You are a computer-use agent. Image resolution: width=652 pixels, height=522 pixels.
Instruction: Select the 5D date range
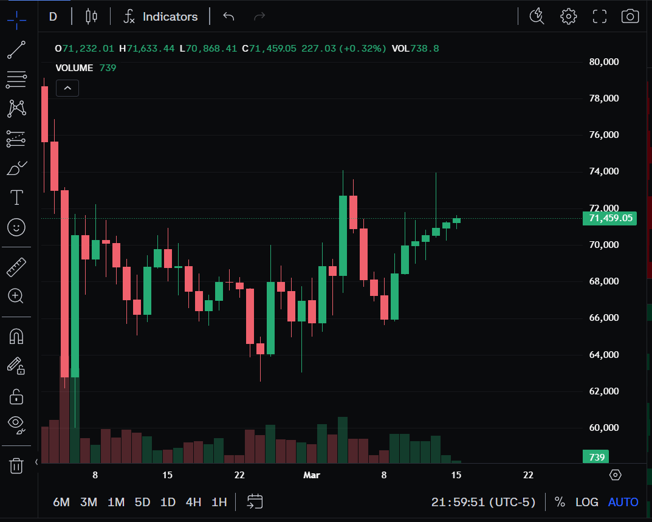[x=142, y=502]
